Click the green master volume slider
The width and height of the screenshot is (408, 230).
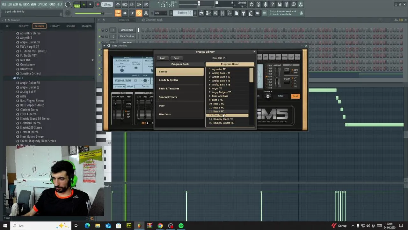click(x=89, y=13)
